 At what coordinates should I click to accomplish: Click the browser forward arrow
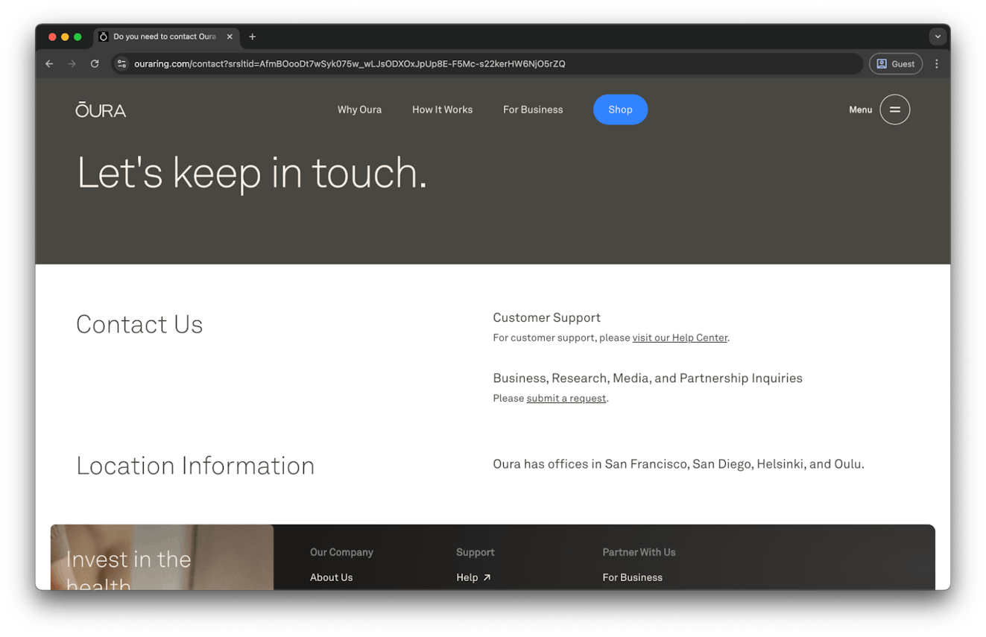tap(72, 64)
